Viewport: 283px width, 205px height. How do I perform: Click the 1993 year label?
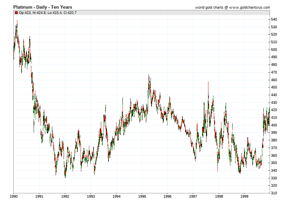[x=91, y=196]
